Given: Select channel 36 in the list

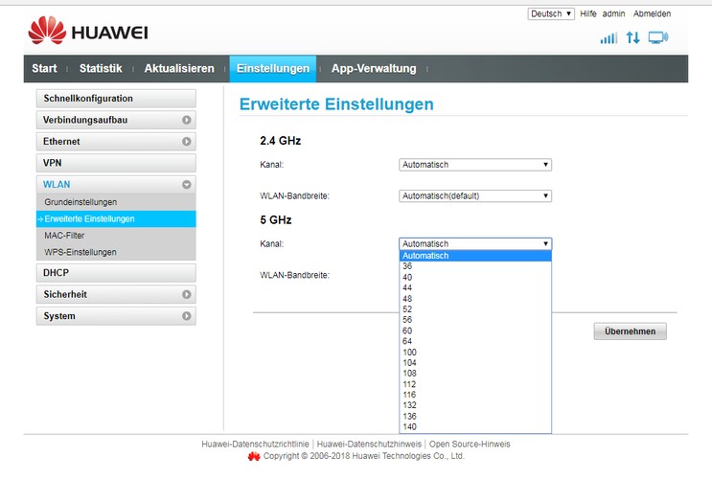Looking at the screenshot, I should tap(475, 266).
